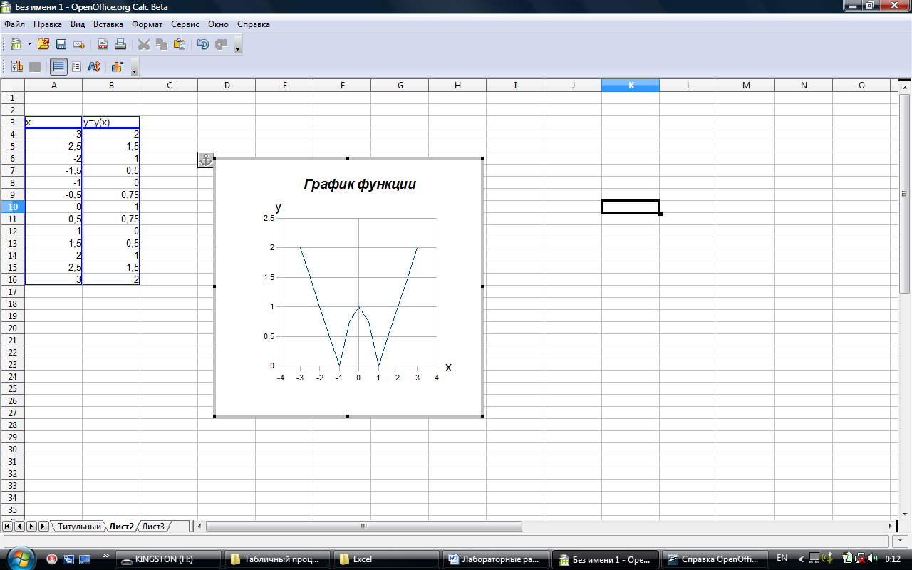
Task: Show hidden tray icons arrow
Action: [802, 559]
